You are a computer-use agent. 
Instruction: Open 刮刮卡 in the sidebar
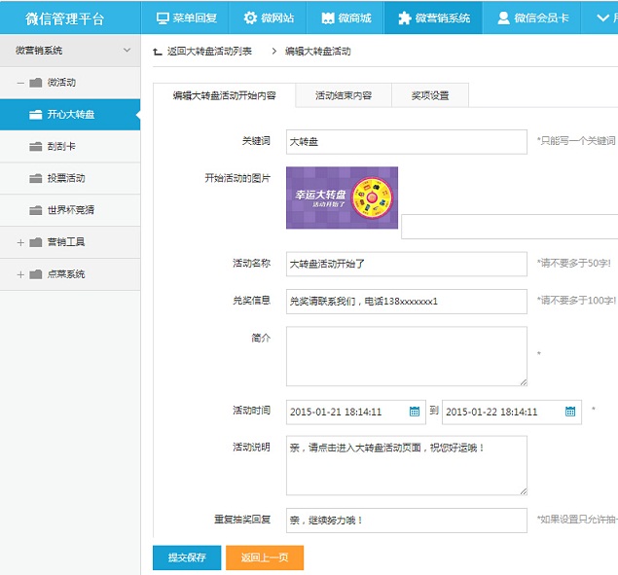(70, 146)
